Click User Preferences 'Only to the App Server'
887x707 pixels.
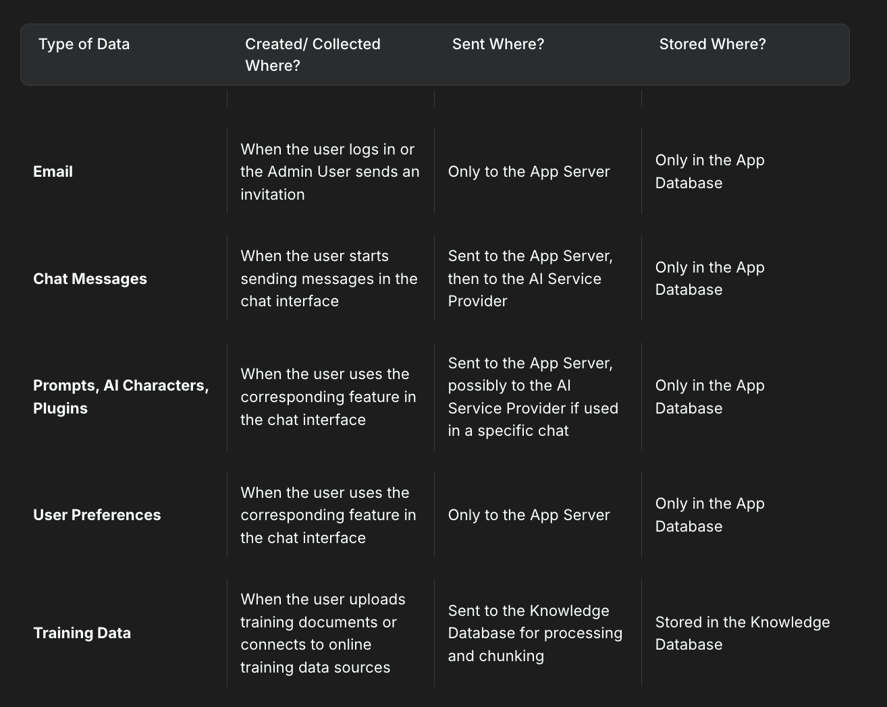tap(529, 515)
